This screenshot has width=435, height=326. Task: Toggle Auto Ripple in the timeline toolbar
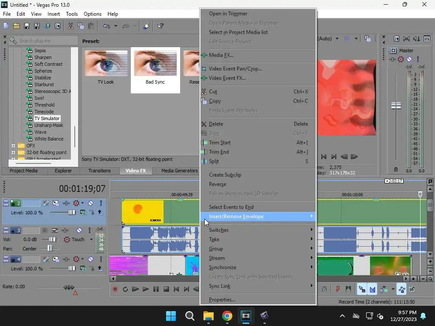click(384, 289)
